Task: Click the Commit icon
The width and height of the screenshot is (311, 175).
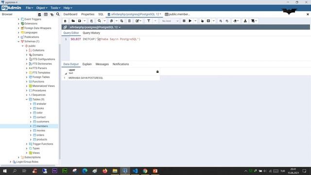Action: tap(221, 21)
